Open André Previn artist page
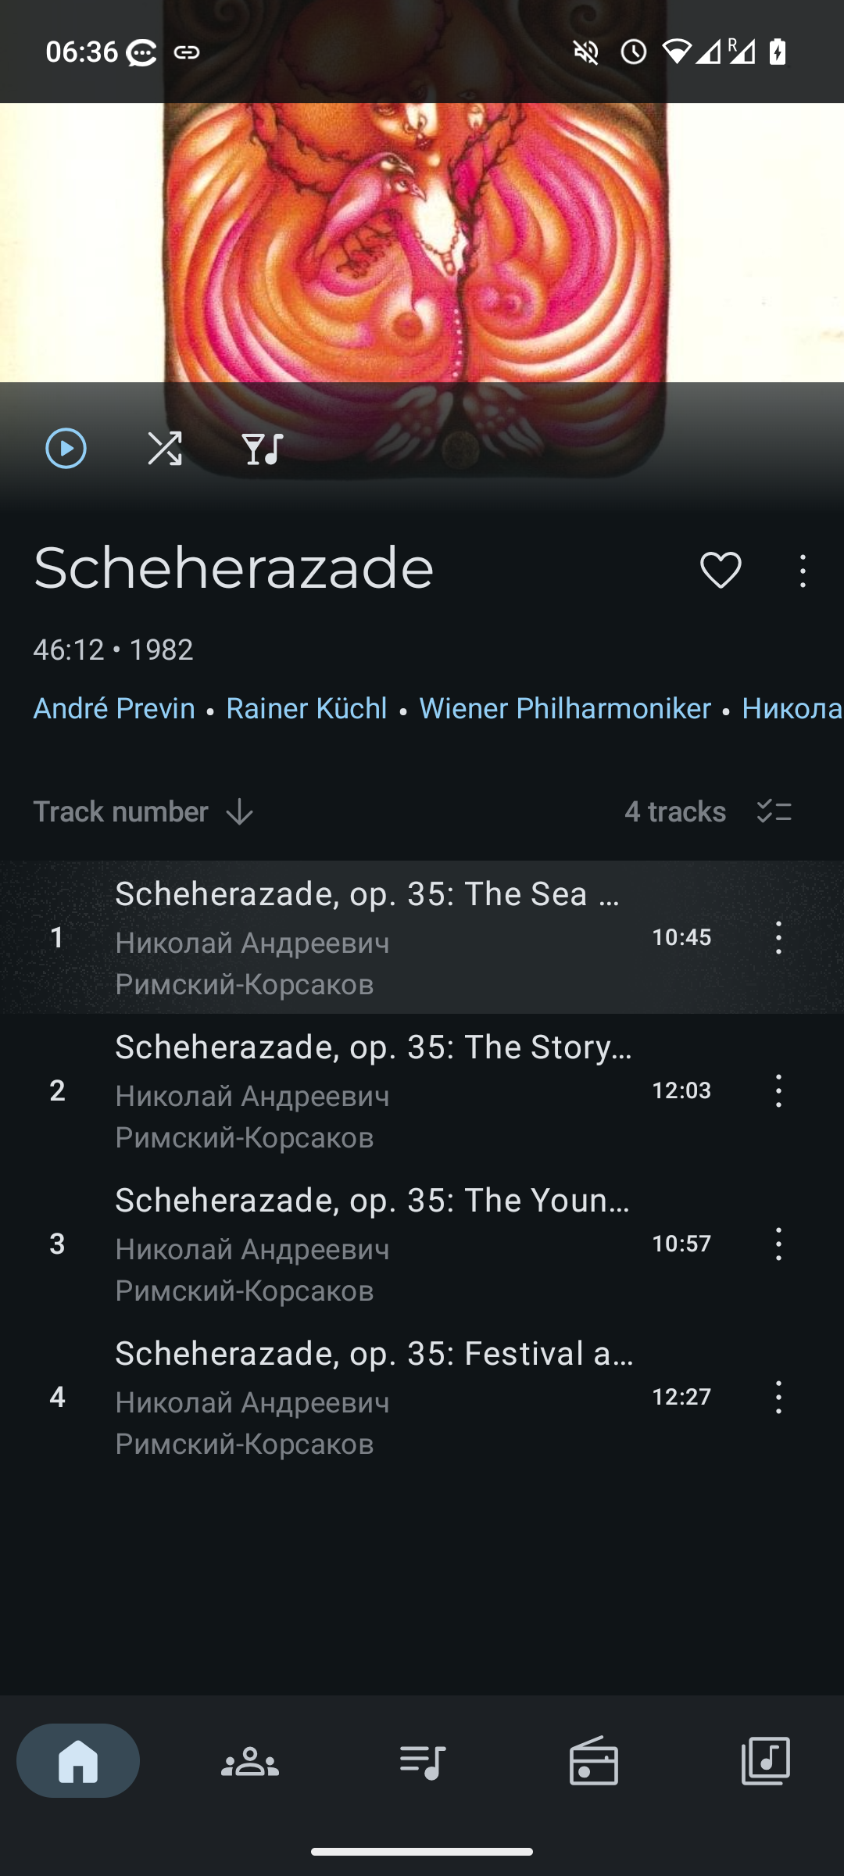Screen dimensions: 844x1876 [114, 708]
